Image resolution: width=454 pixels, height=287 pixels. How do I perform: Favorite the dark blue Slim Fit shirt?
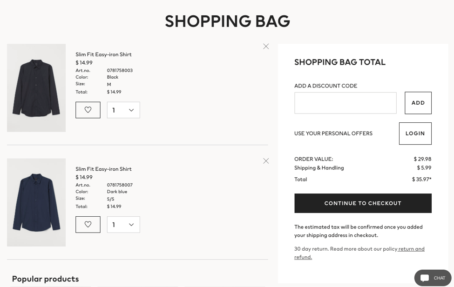[x=88, y=224]
